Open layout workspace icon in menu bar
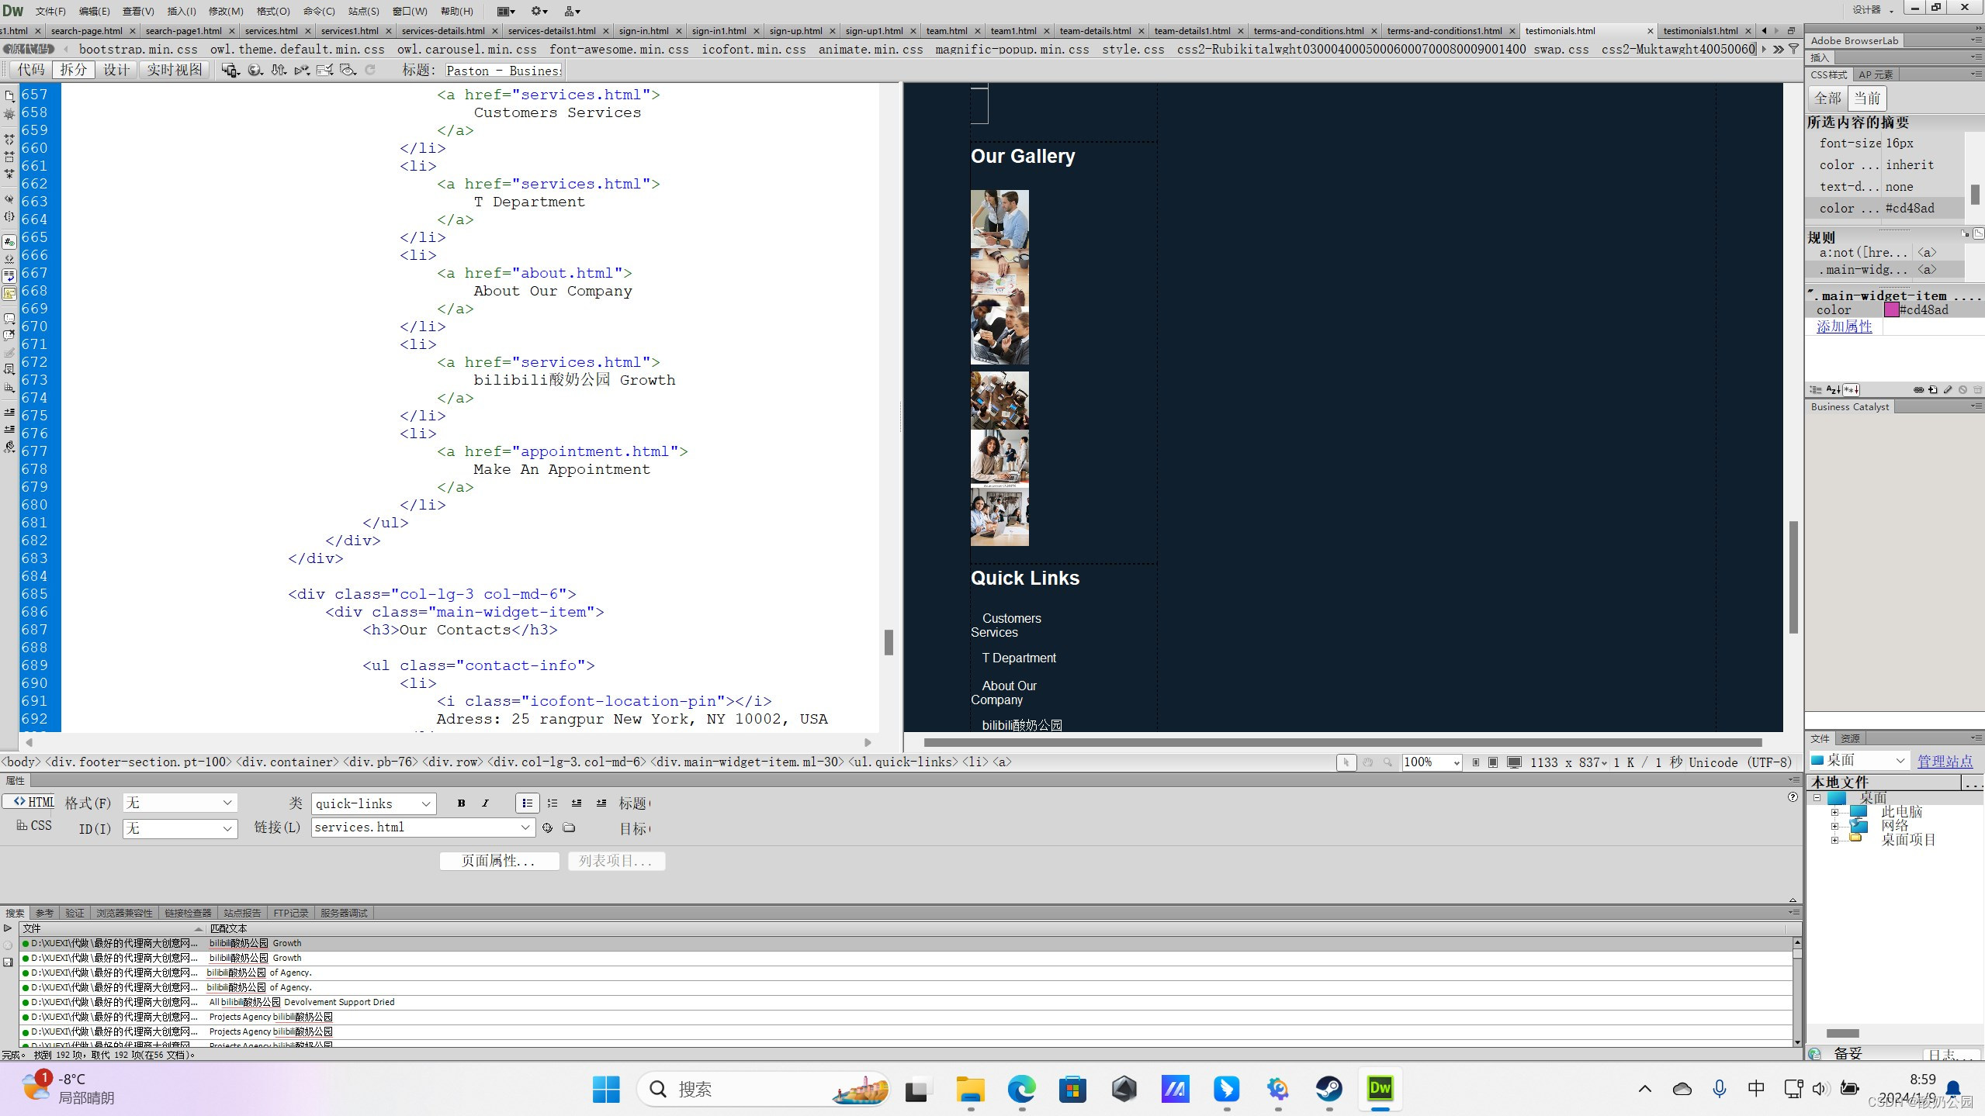Viewport: 1985px width, 1116px height. (x=506, y=11)
